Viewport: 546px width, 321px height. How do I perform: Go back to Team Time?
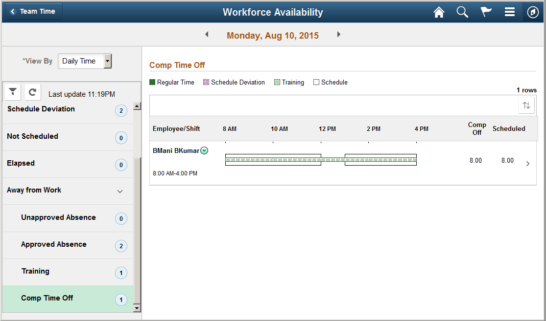click(34, 11)
